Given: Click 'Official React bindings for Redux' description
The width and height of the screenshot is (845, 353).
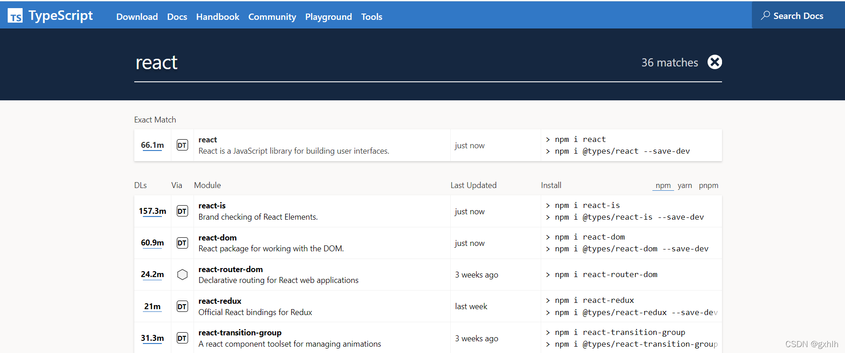Looking at the screenshot, I should tap(255, 312).
